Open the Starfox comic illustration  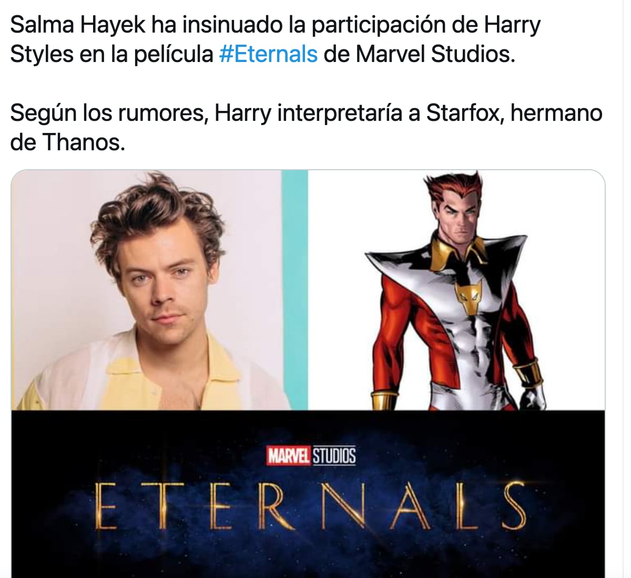pyautogui.click(x=456, y=290)
